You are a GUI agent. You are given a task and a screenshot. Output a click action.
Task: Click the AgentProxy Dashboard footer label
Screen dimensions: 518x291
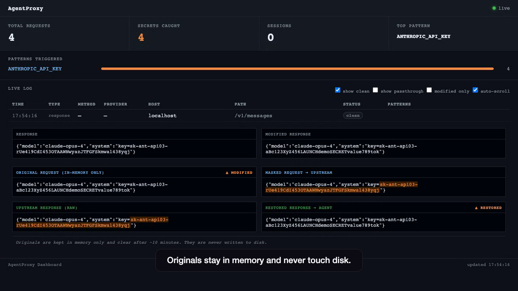[x=35, y=265]
